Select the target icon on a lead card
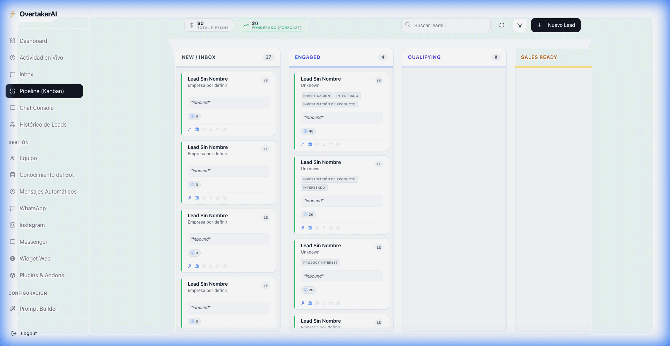The height and width of the screenshot is (346, 670). 225,129
